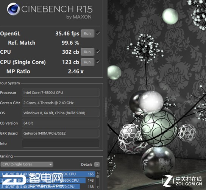Select the Cores x GHz field

click(x=61, y=103)
